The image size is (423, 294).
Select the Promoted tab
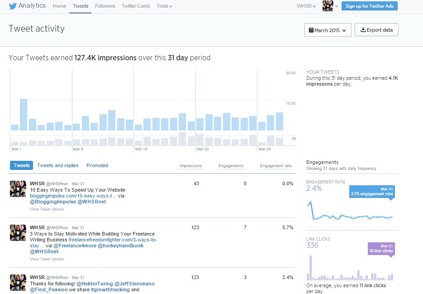97,165
